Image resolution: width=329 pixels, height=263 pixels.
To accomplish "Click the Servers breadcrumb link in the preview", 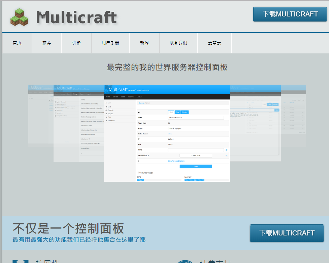I will tap(141, 103).
